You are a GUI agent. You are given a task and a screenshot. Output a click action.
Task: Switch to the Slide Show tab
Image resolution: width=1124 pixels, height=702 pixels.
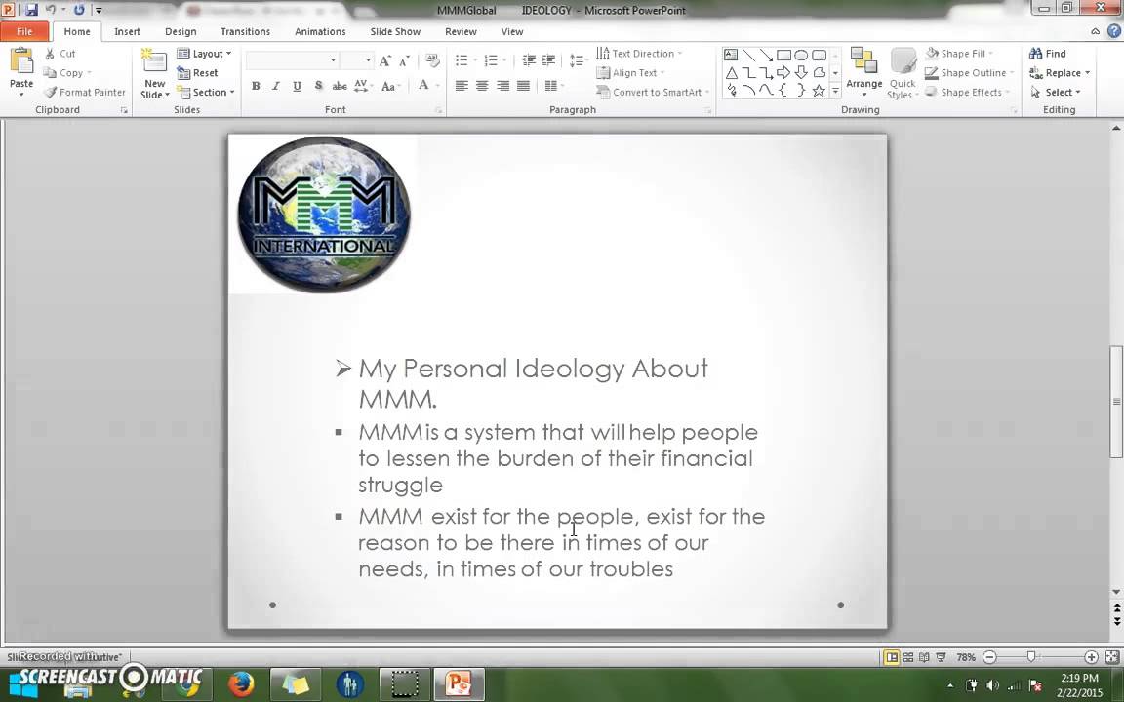coord(395,31)
